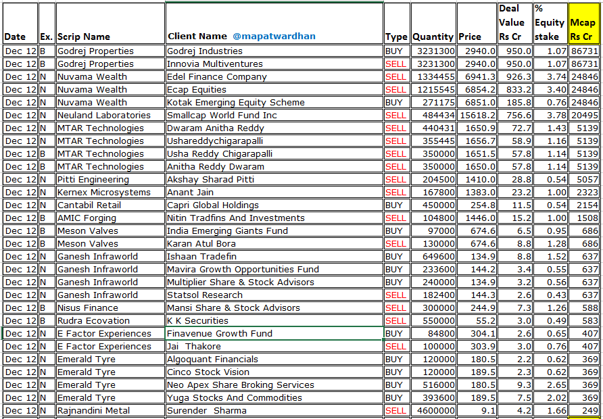
Task: Click the Deal Value Rs Cr header
Action: pos(515,23)
